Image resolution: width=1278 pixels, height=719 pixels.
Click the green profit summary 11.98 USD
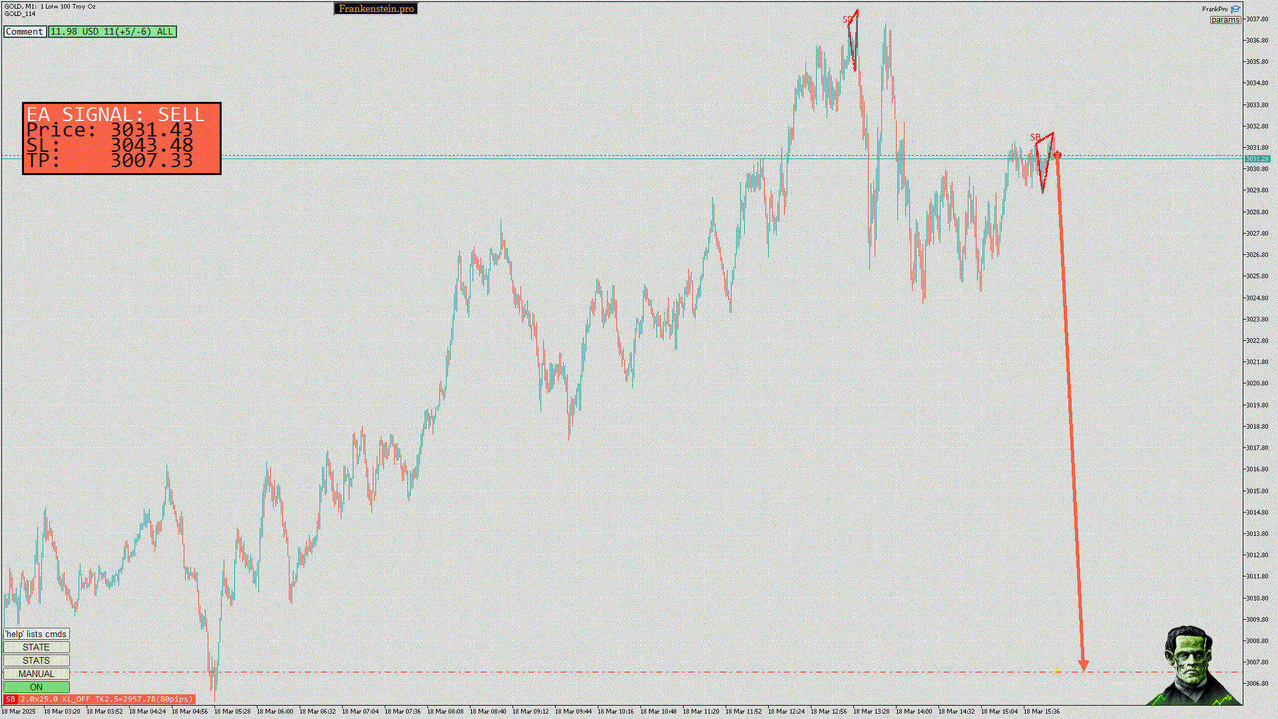coord(112,31)
